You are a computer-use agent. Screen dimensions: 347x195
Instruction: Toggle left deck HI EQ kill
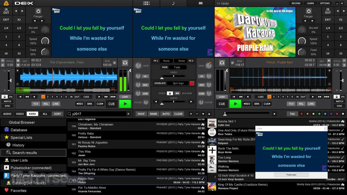145,76
